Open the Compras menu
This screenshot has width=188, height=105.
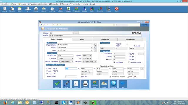coord(22,4)
